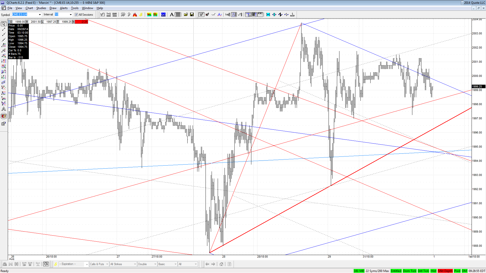Viewport: 486px width, 273px height.
Task: Toggle the Log scale button
Action: coord(228,15)
